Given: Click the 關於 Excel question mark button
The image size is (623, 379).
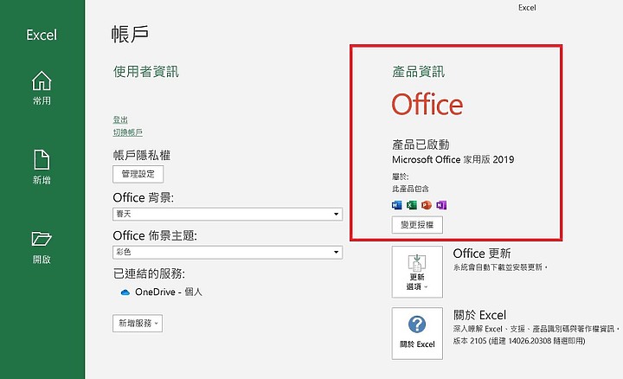Looking at the screenshot, I should (417, 333).
